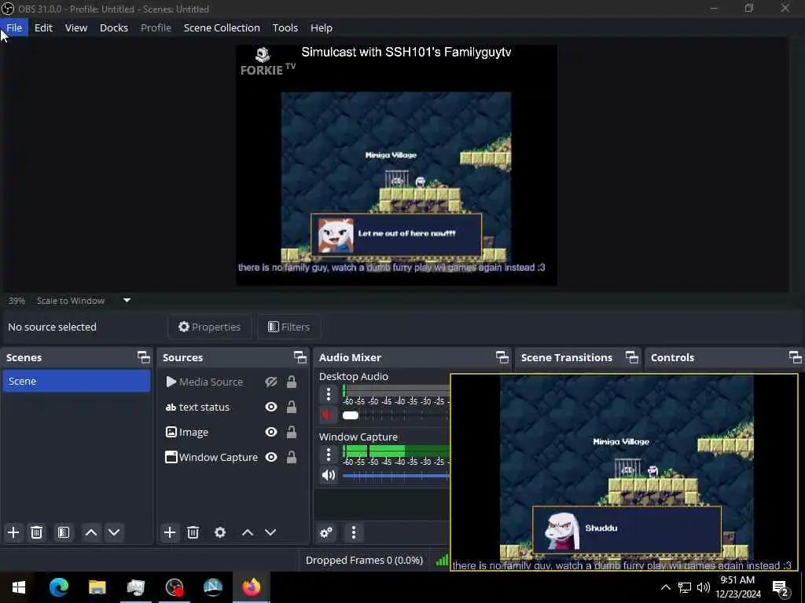Screen dimensions: 805x603
Task: Open the View menu
Action: pos(76,27)
